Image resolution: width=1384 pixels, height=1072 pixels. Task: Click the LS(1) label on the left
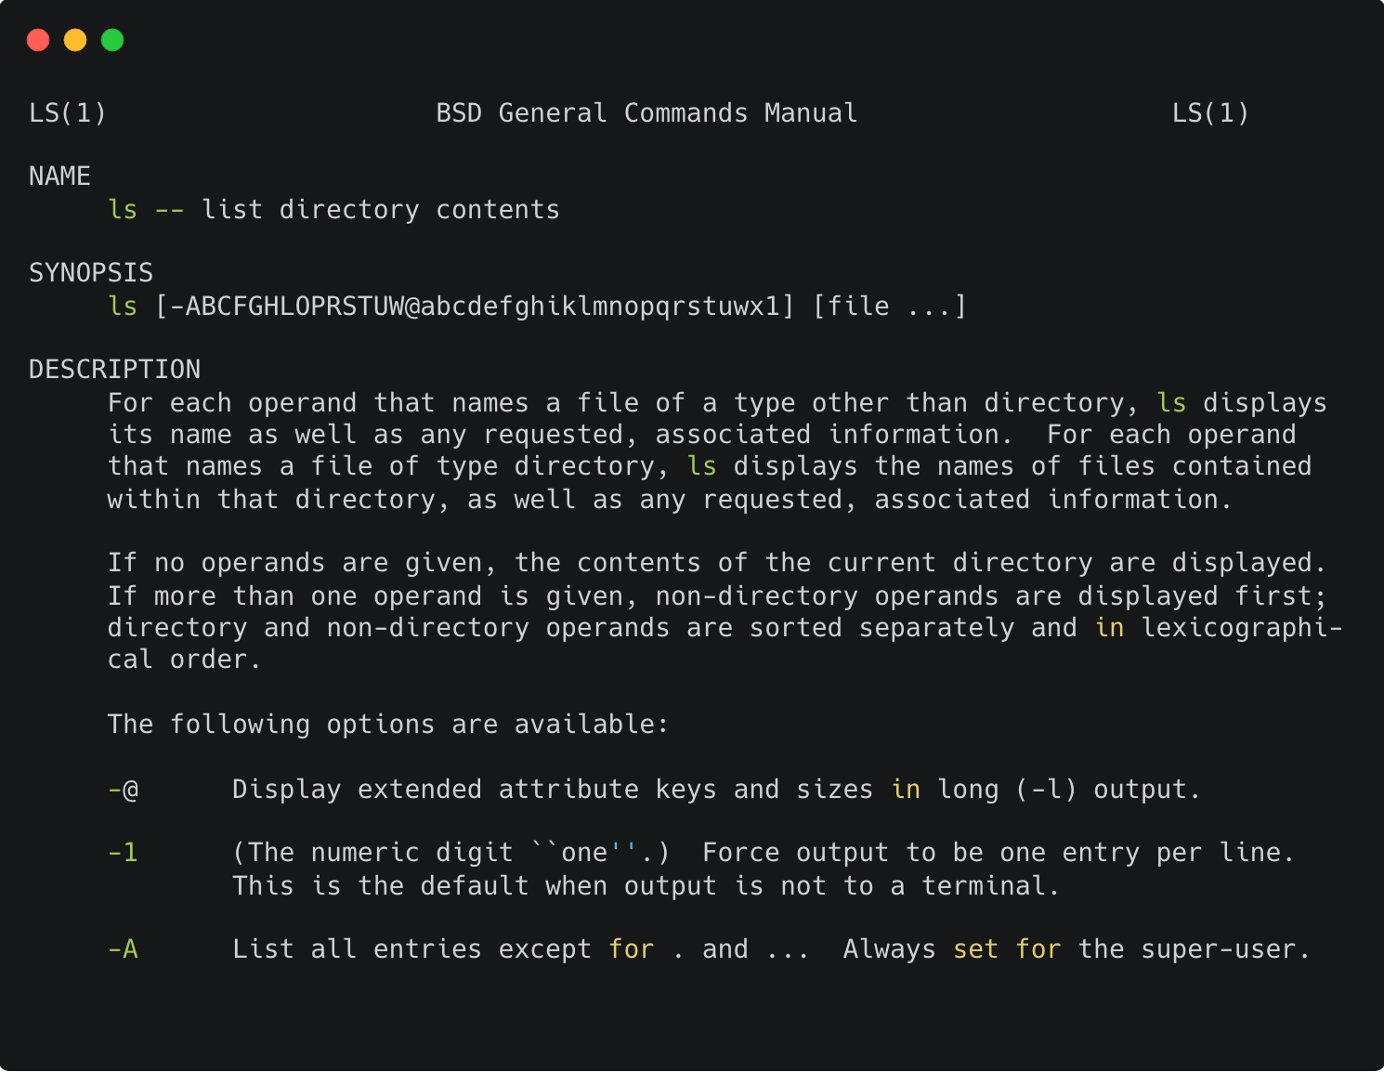[66, 112]
